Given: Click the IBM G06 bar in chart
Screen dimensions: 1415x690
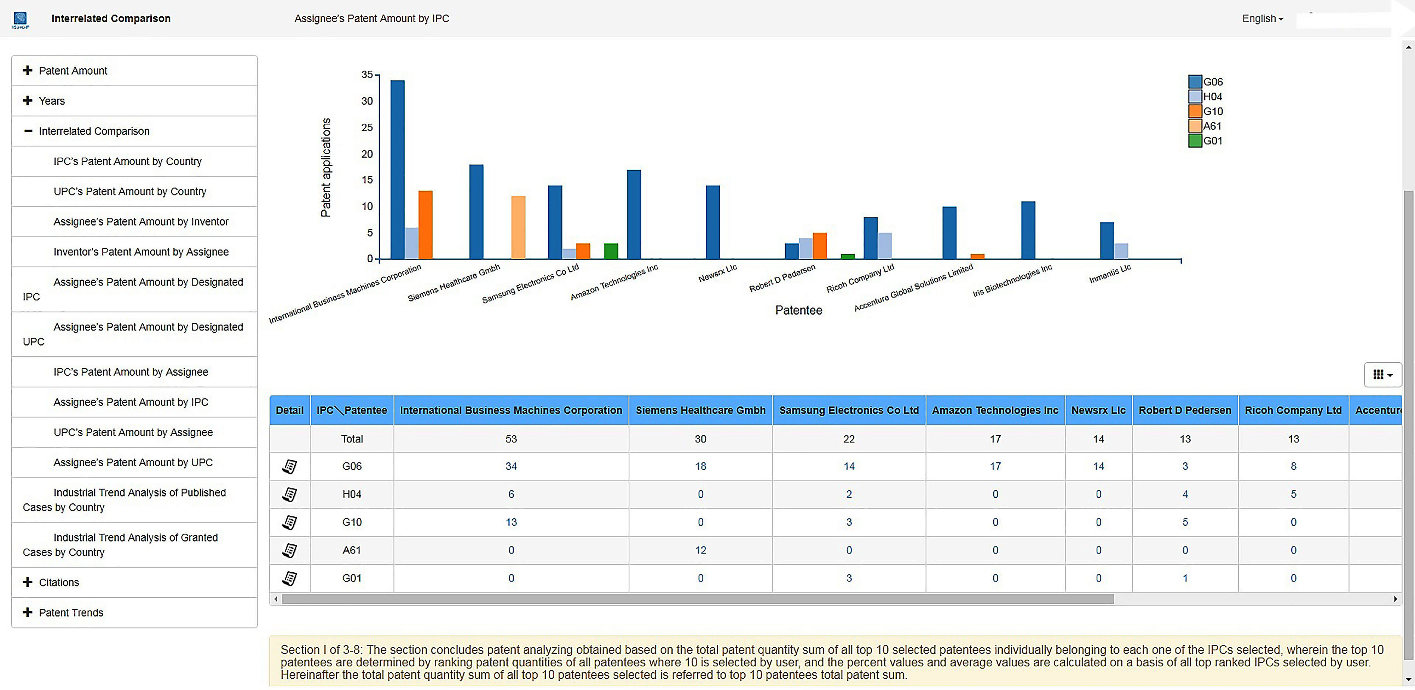Looking at the screenshot, I should [397, 170].
